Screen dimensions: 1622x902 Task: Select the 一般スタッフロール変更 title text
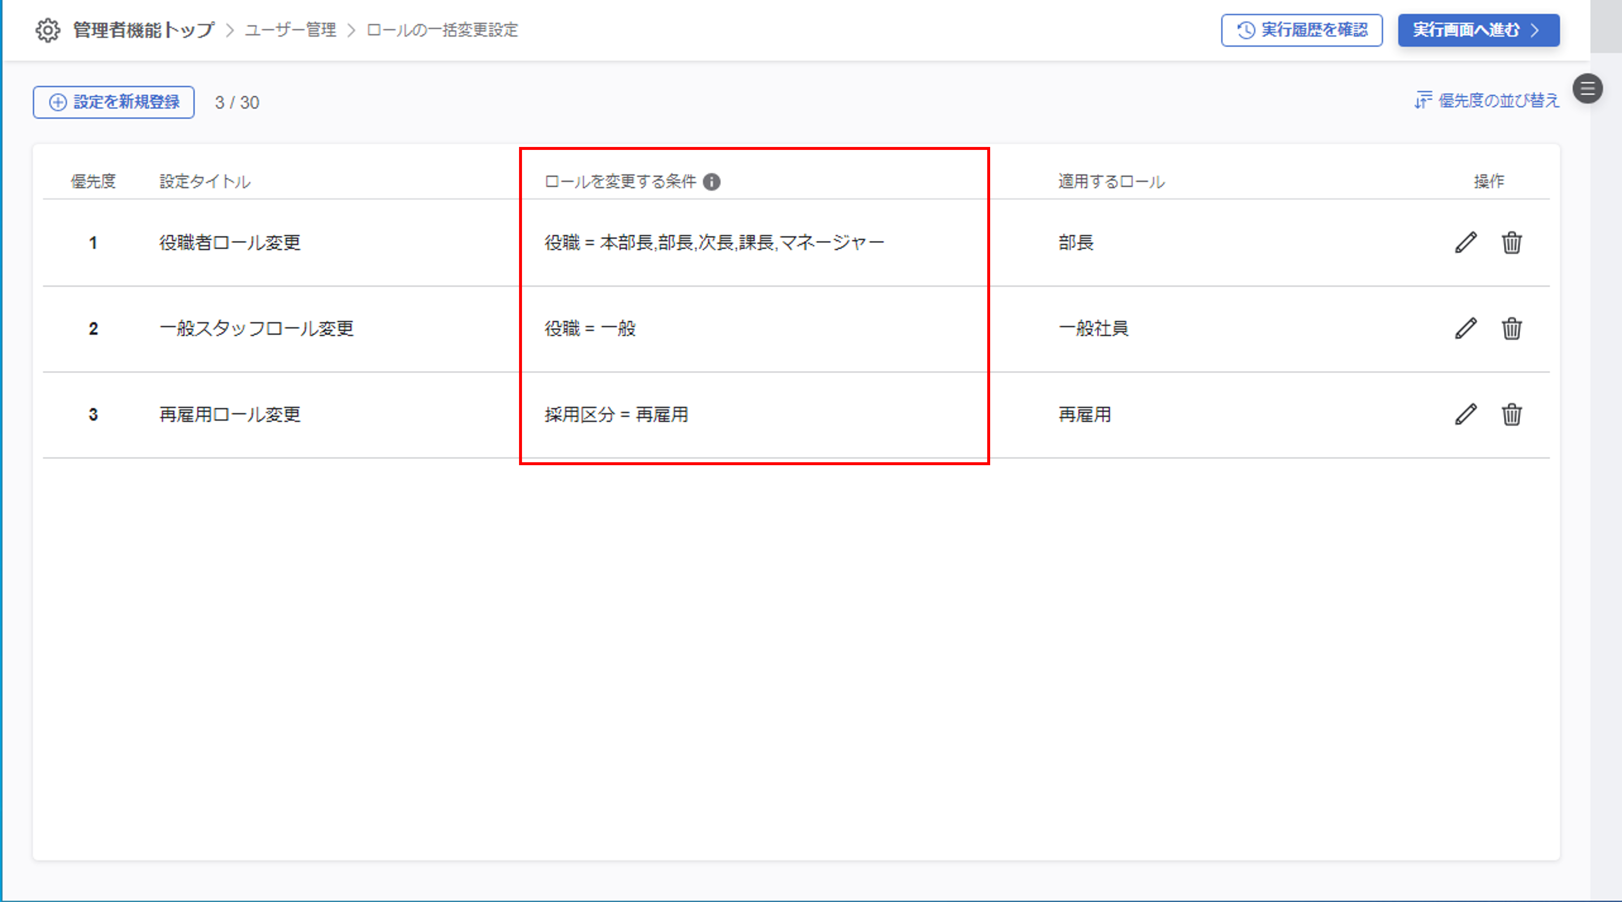tap(256, 328)
